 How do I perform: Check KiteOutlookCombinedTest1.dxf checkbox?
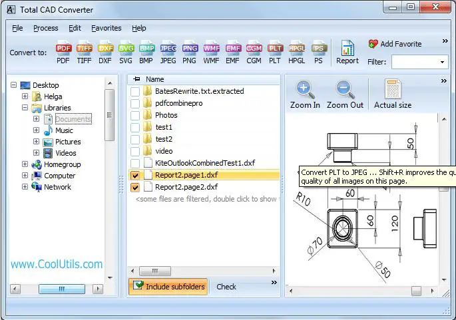[x=135, y=163]
